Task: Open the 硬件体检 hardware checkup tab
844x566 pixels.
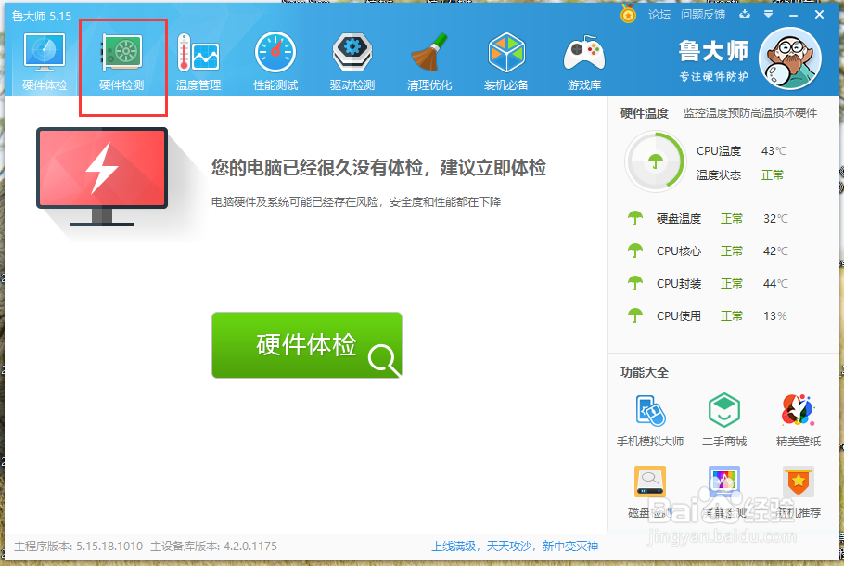Action: (x=45, y=62)
